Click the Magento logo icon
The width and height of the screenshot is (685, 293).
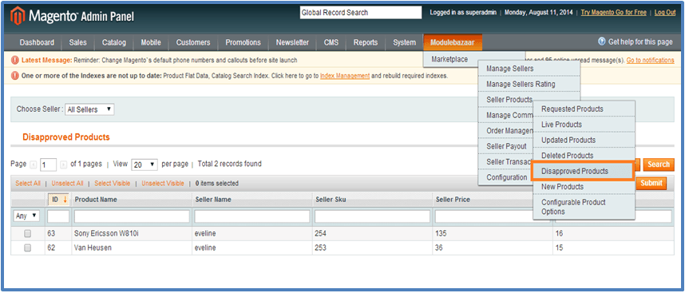[18, 17]
